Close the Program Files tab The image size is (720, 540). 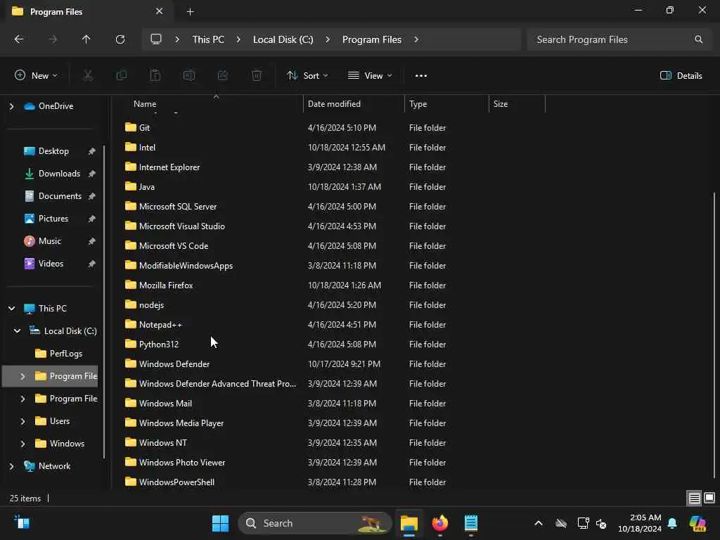coord(159,11)
